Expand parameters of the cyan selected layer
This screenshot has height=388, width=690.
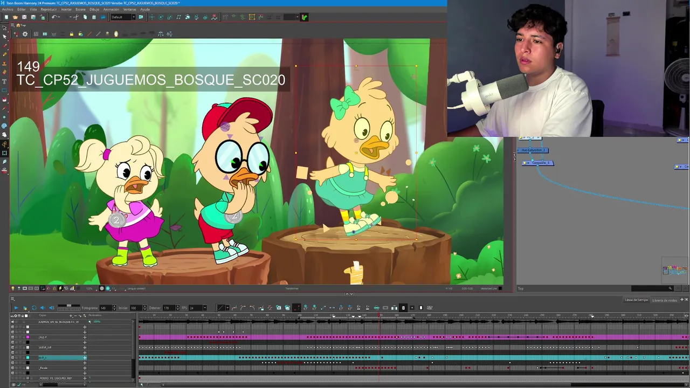(x=85, y=358)
